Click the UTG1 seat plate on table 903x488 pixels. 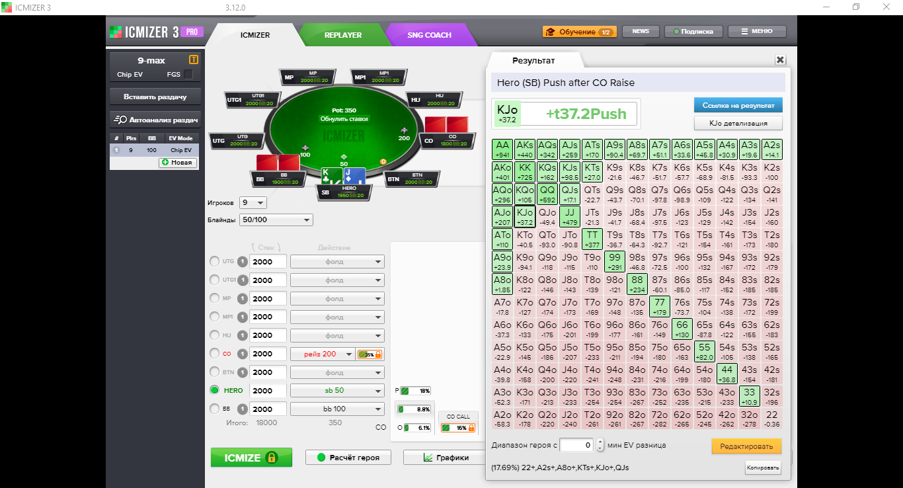[254, 100]
